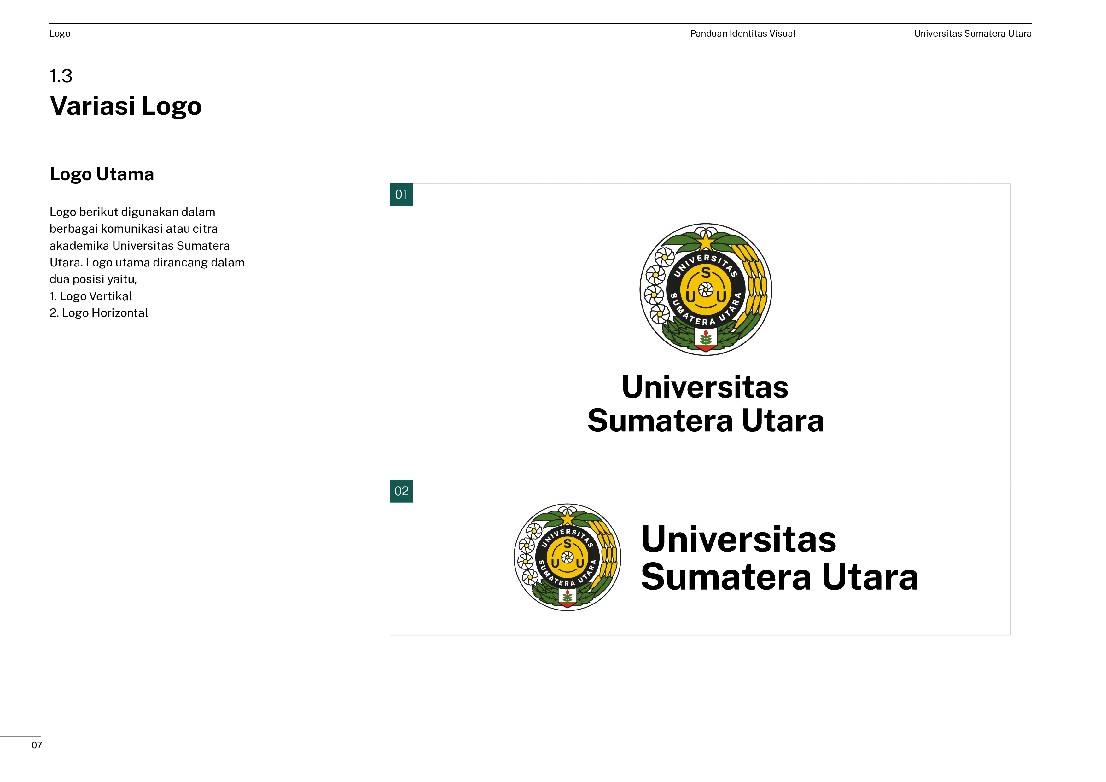Click Panduan Identitas Visual header text

click(x=742, y=34)
